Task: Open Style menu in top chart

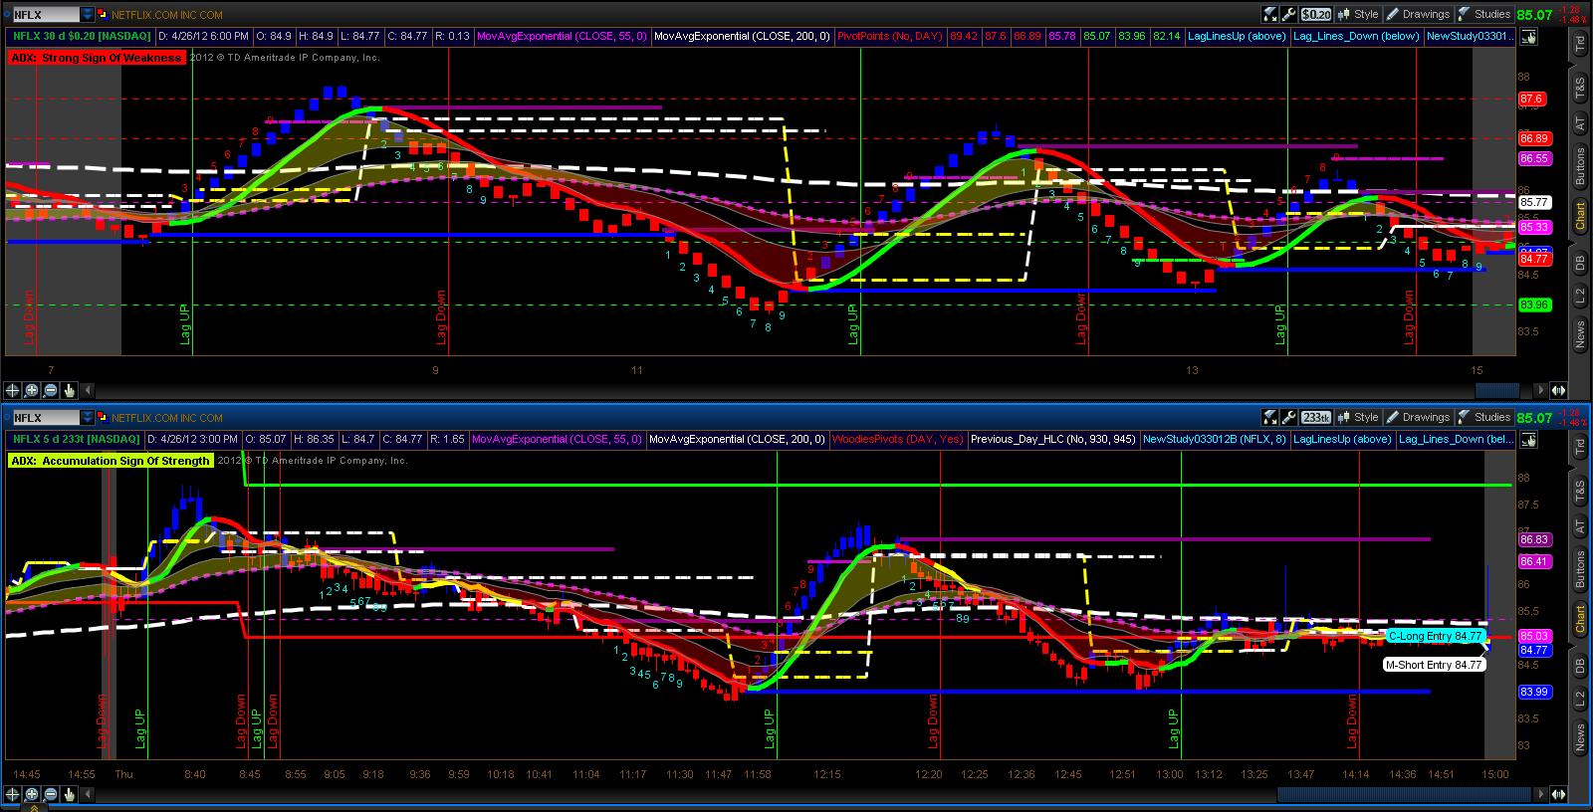Action: [x=1358, y=14]
